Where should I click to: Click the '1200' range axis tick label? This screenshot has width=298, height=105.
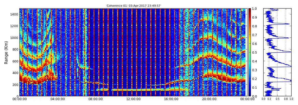click(15, 26)
